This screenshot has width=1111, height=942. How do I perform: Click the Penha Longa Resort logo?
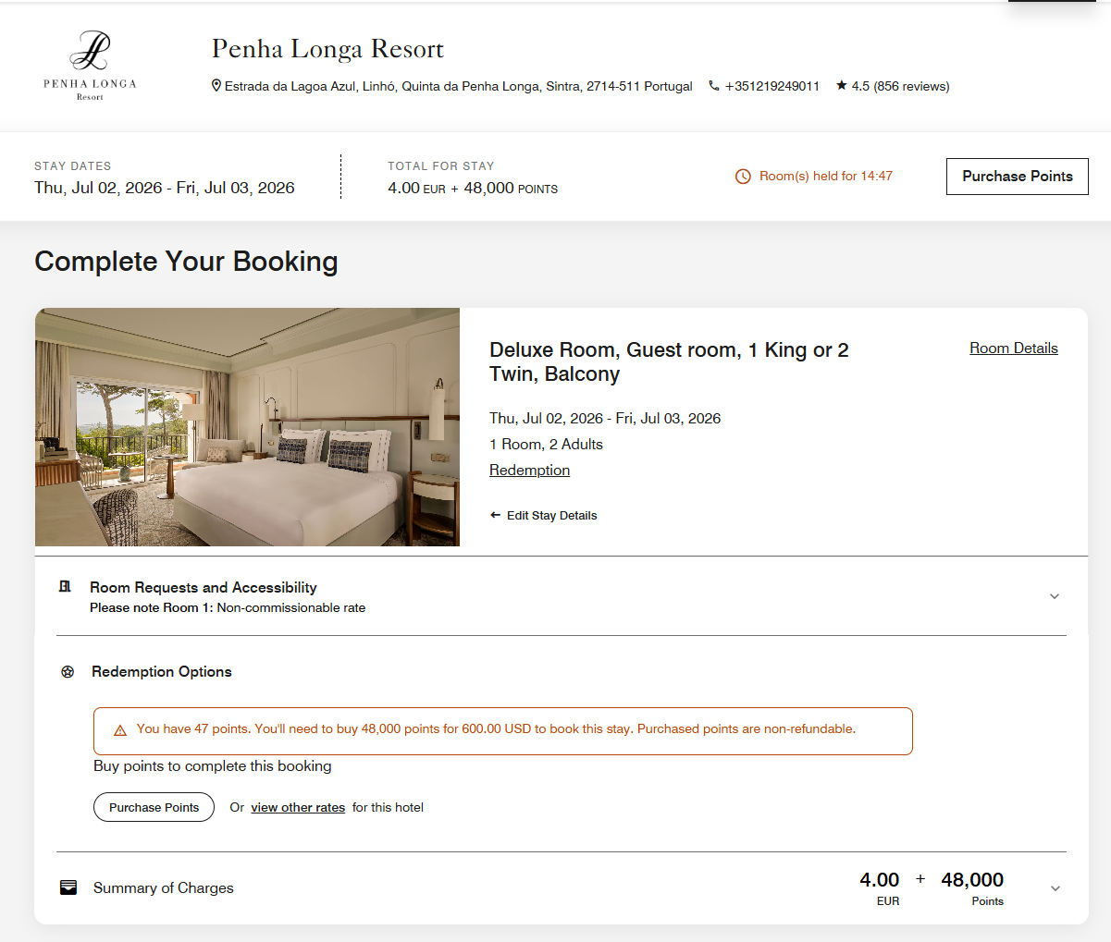(x=90, y=66)
